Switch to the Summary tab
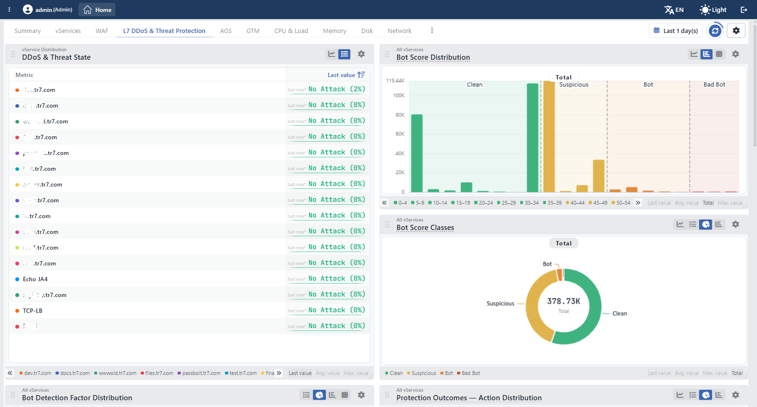This screenshot has width=757, height=407. [x=27, y=31]
